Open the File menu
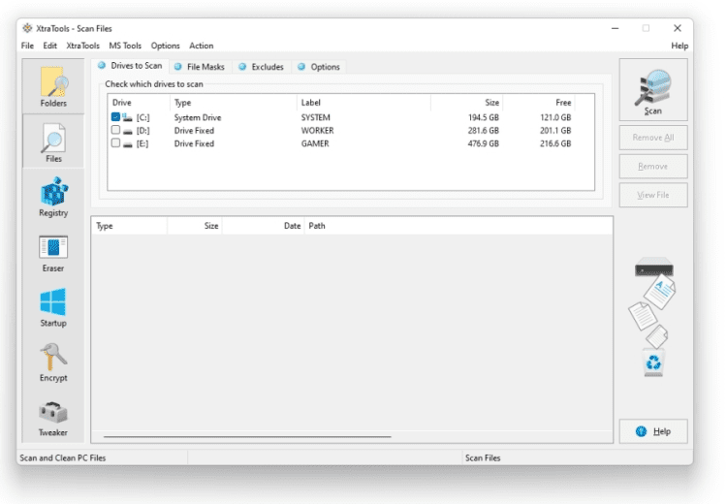This screenshot has width=727, height=504. (x=27, y=46)
